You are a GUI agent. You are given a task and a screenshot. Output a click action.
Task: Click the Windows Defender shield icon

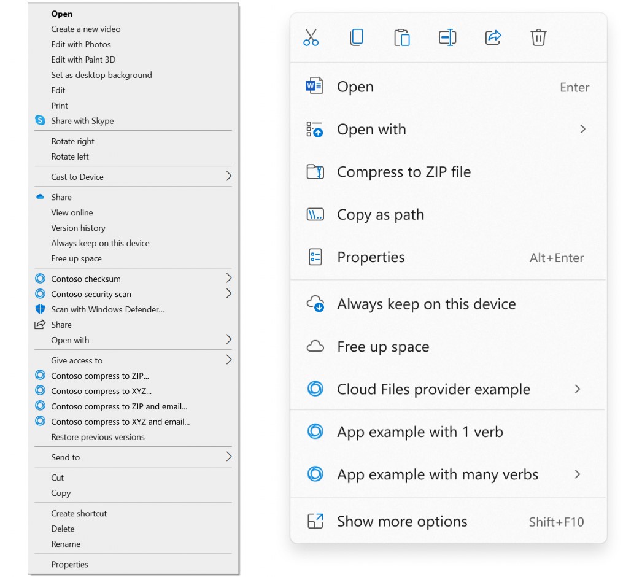coord(40,309)
